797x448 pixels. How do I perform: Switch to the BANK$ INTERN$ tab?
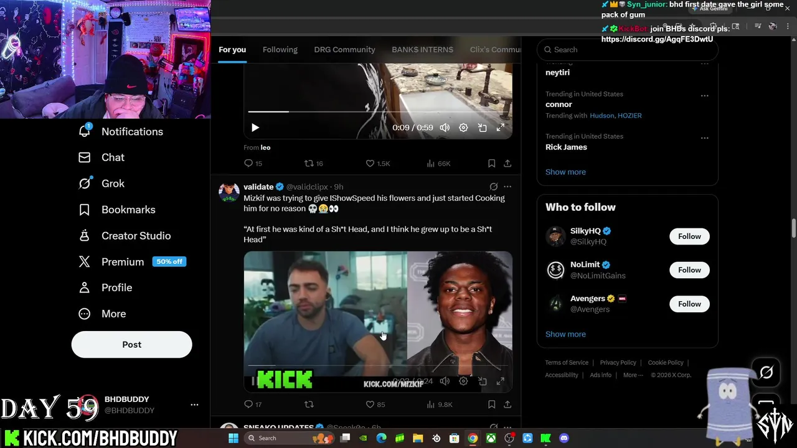click(x=422, y=50)
